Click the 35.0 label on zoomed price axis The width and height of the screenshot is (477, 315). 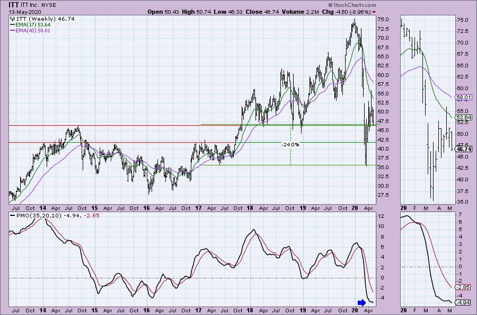(x=462, y=202)
